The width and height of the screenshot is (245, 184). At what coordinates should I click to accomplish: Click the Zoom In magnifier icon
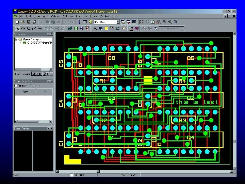click(164, 22)
